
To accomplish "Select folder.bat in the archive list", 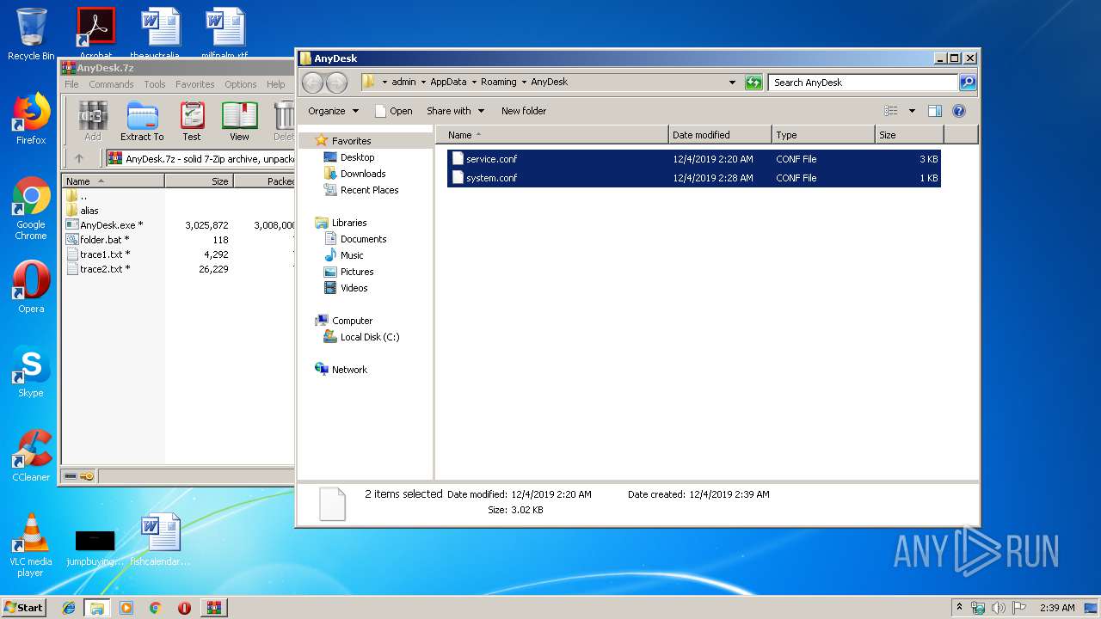I will coord(104,239).
